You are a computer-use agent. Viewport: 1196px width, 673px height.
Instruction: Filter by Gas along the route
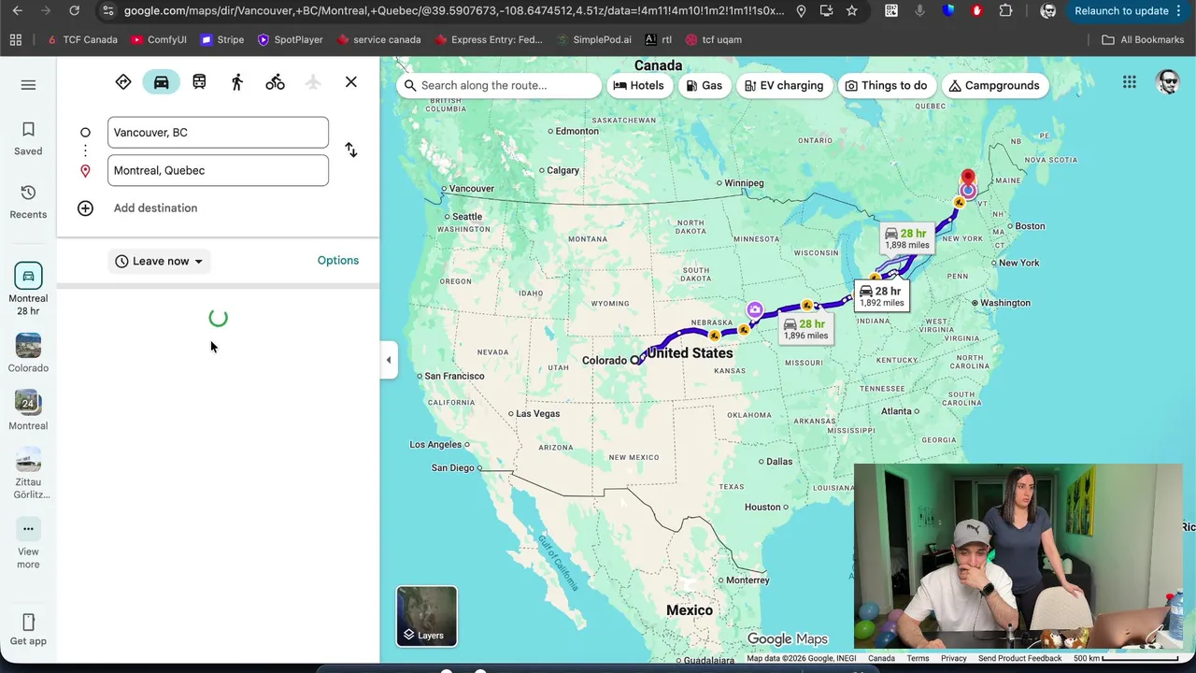tap(705, 85)
